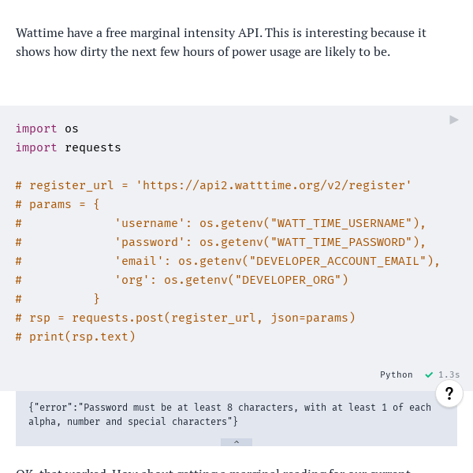473x473 pixels.
Task: Click the '# params = {' line
Action: click(58, 204)
